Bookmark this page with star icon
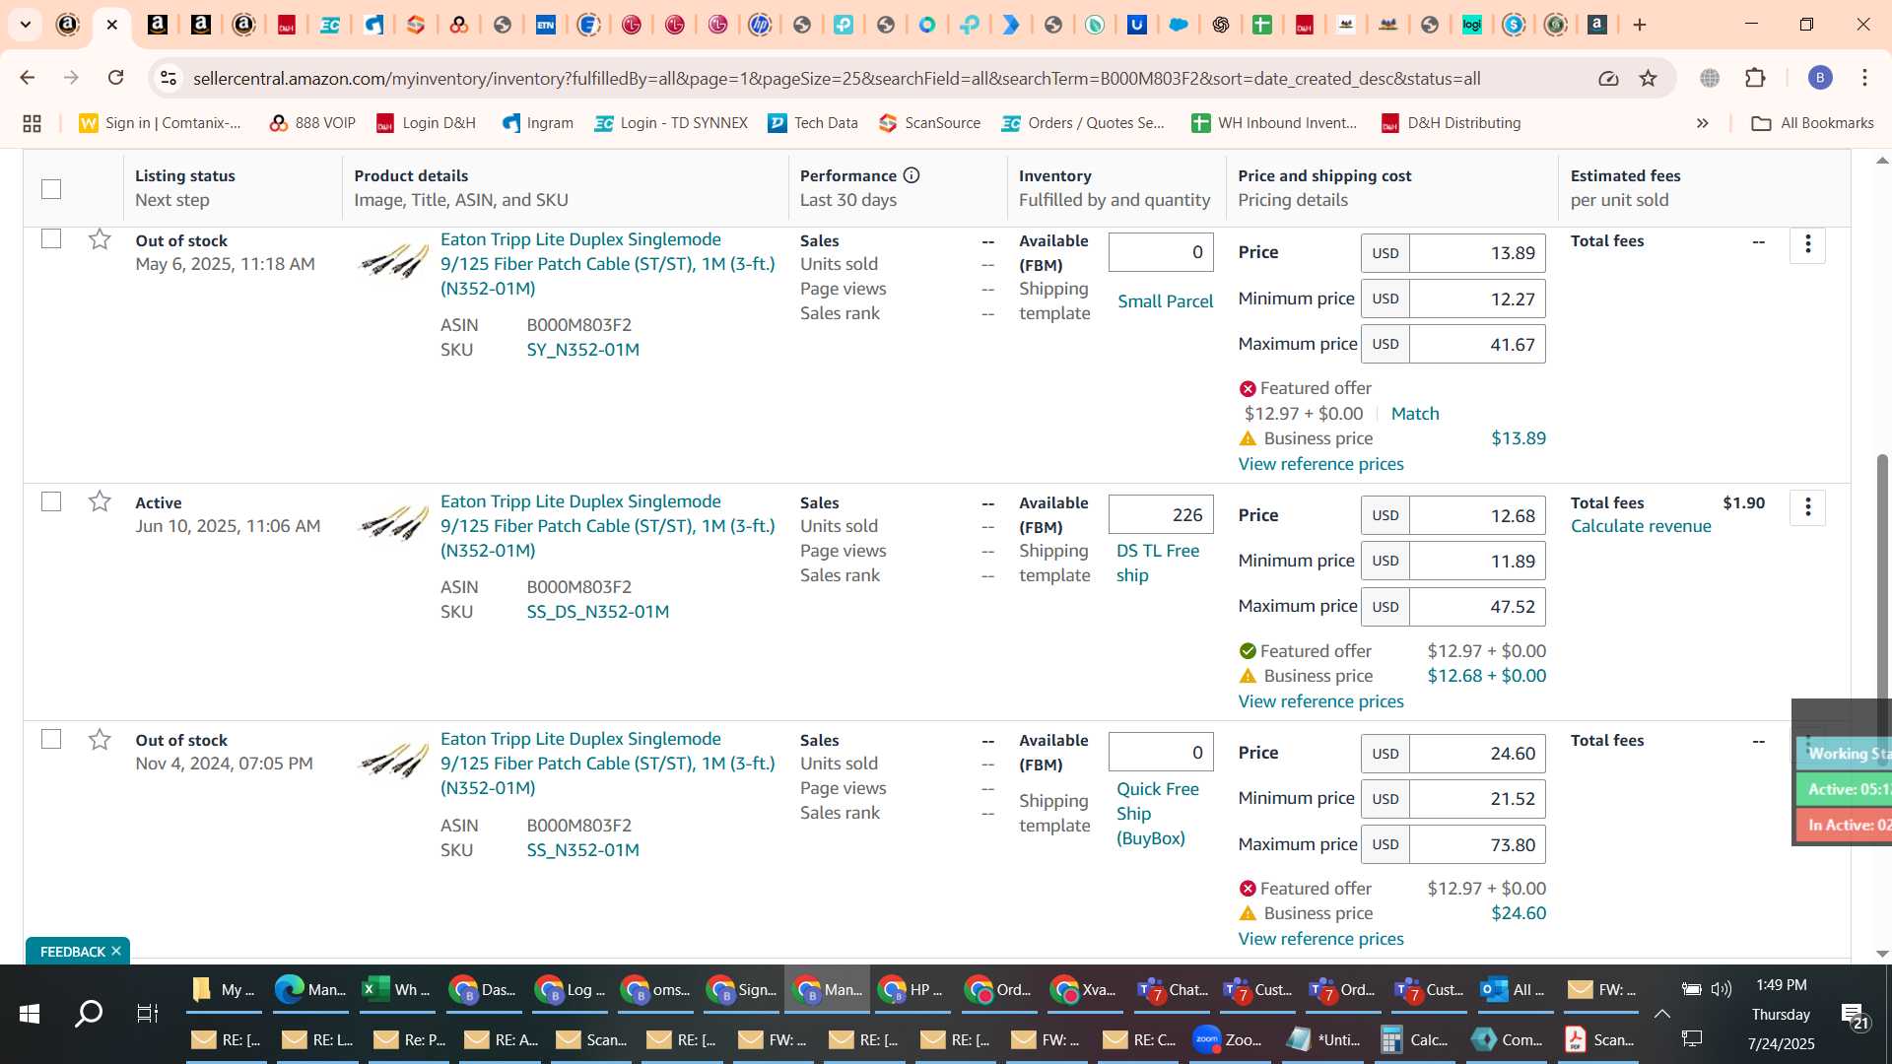This screenshot has width=1892, height=1064. [x=1648, y=78]
